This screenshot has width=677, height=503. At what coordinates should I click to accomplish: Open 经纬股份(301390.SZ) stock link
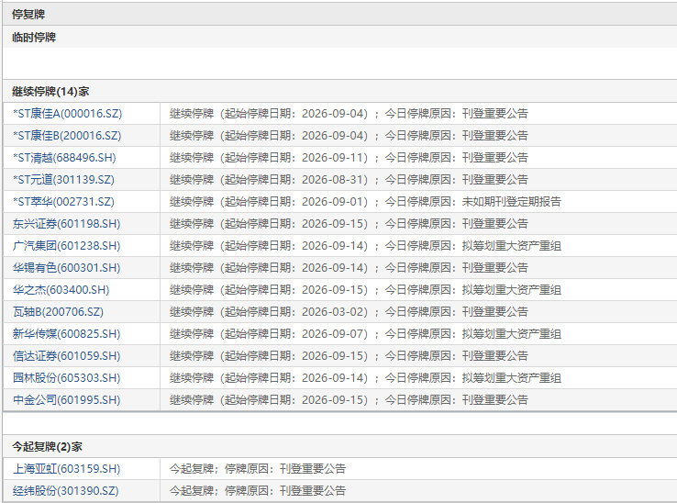[66, 491]
